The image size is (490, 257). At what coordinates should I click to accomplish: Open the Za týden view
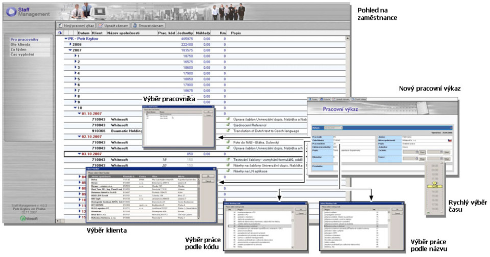tap(20, 49)
